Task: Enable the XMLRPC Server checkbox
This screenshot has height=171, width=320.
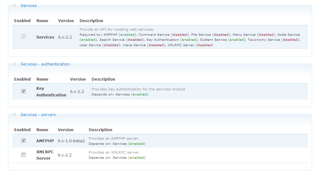Action: (23, 155)
